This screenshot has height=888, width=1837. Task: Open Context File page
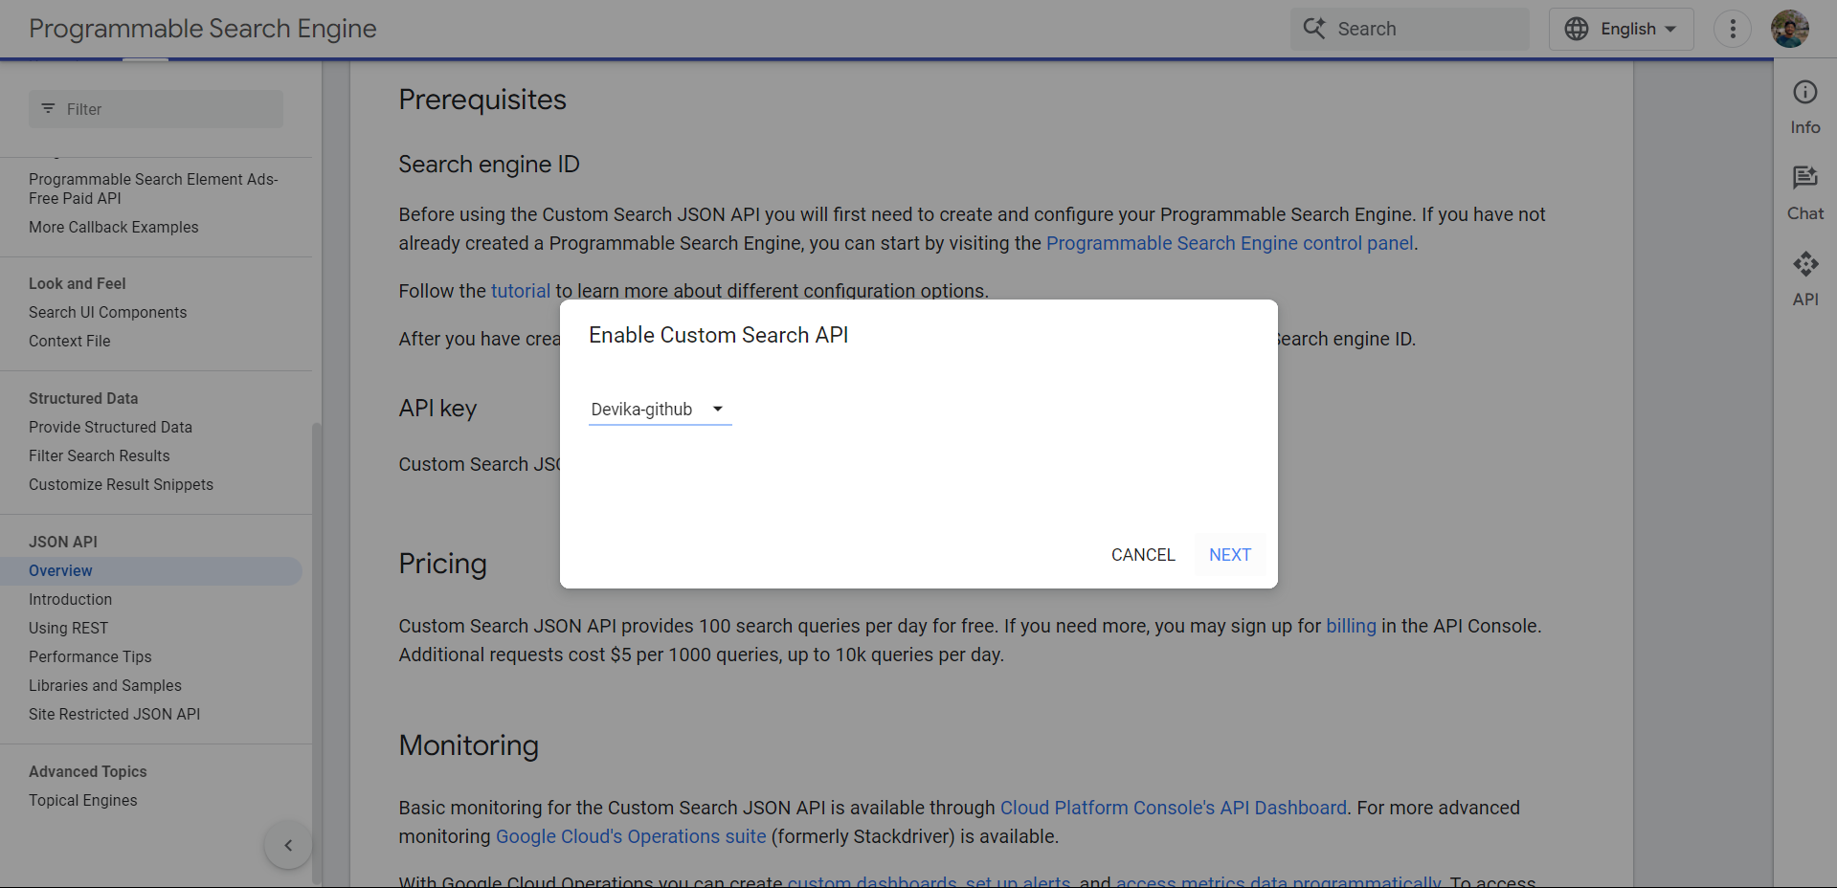(x=70, y=341)
